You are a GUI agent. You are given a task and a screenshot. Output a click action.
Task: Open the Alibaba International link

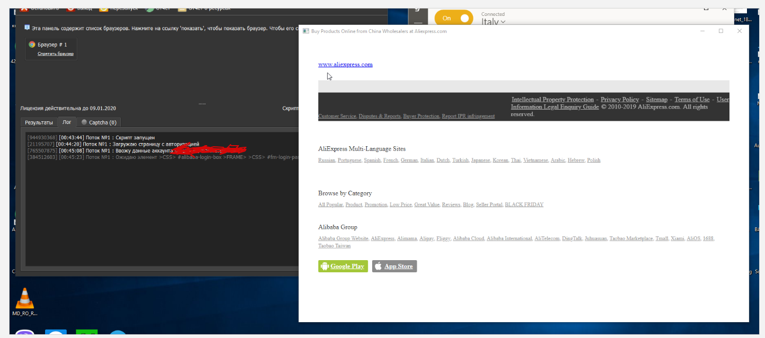click(x=509, y=238)
